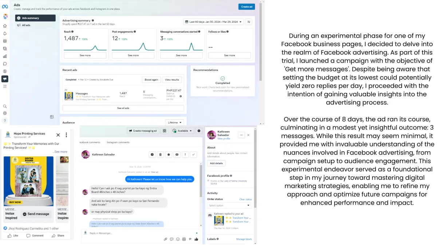Screen dimensions: 437x245
Task: Open Notifications bell in sidebar
Action: 5,33
